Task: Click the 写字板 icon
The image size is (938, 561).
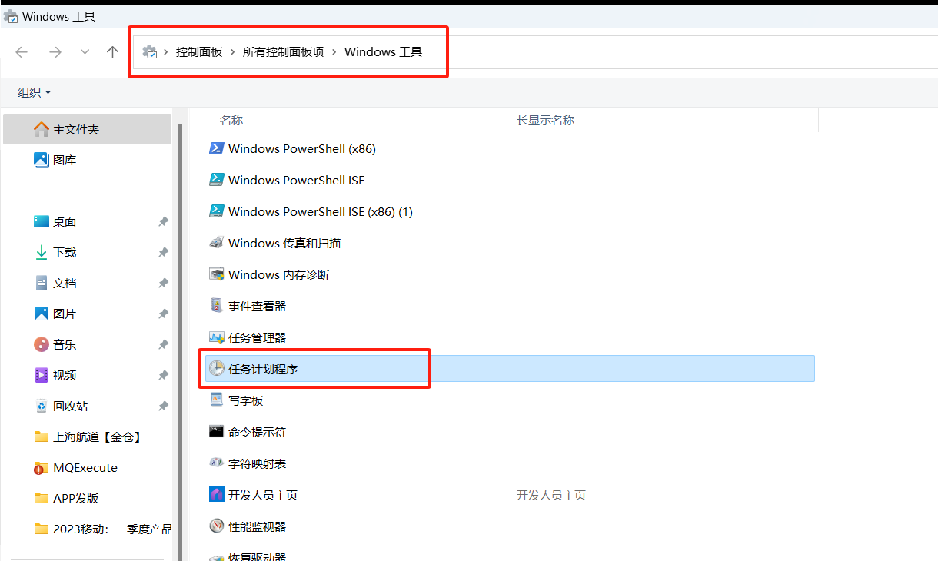Action: point(217,400)
